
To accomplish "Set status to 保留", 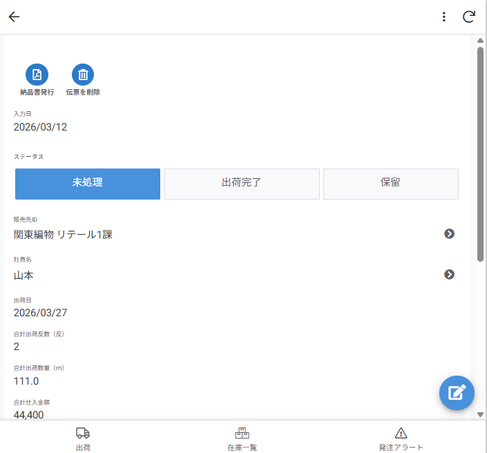I will [390, 184].
